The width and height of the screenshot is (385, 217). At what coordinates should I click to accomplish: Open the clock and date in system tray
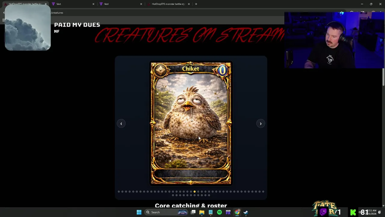(x=372, y=212)
